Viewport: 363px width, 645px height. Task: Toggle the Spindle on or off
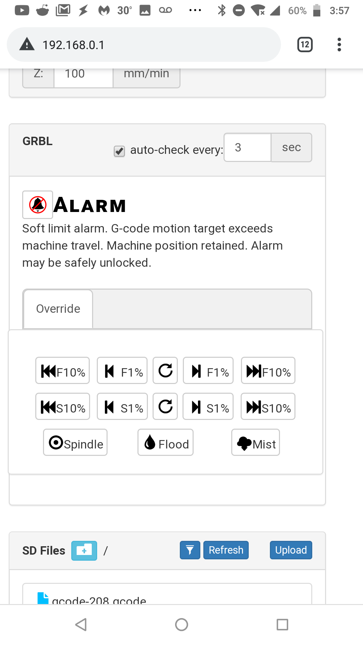75,443
